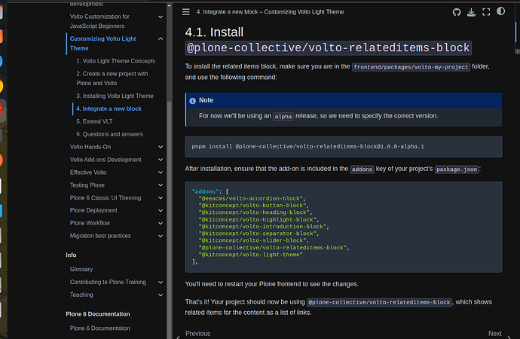The width and height of the screenshot is (520, 339).
Task: Open the Plone Workflow link
Action: 90,223
